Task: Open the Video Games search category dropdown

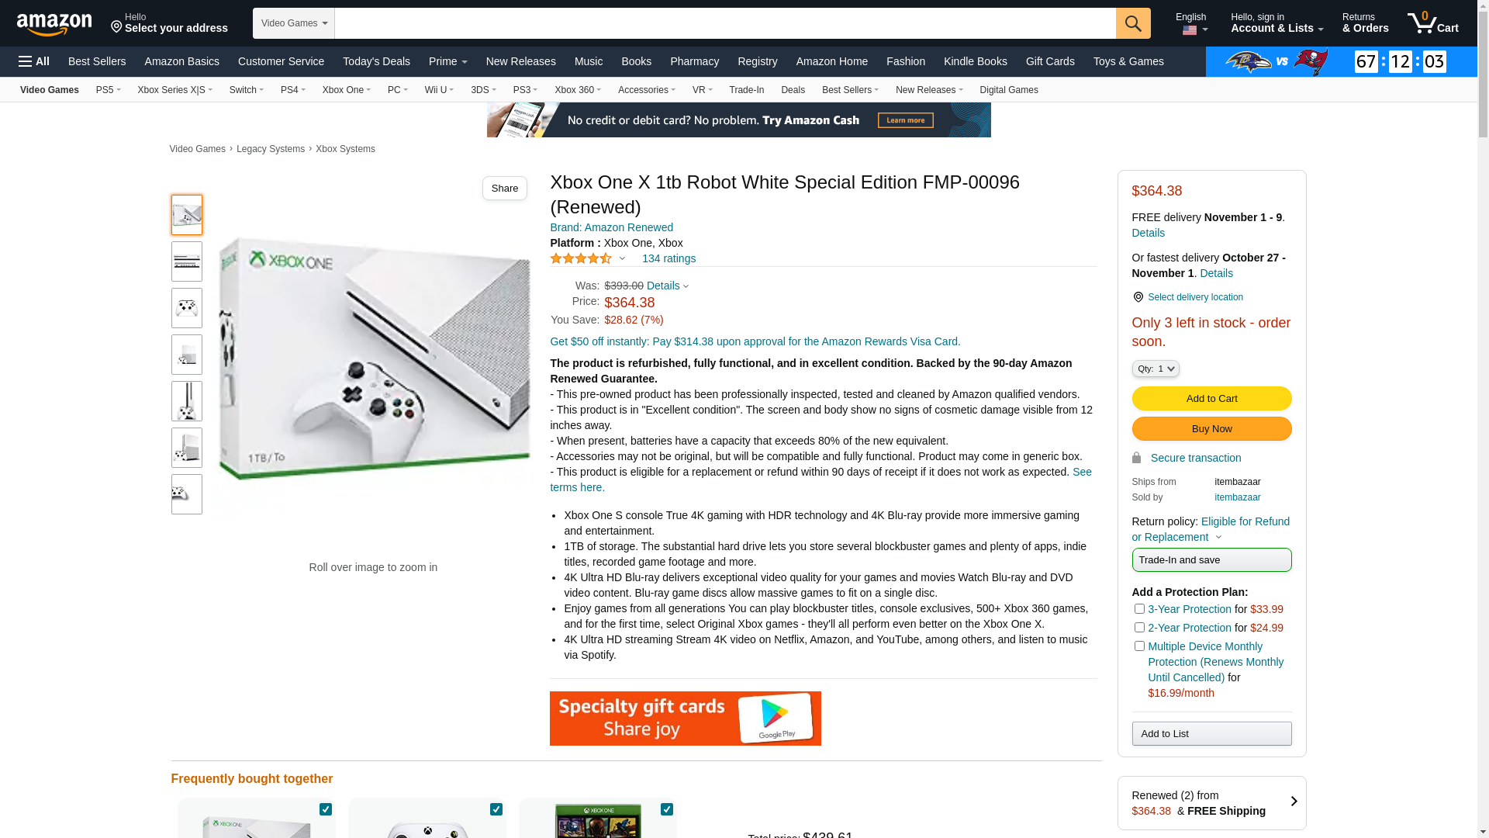Action: point(294,23)
